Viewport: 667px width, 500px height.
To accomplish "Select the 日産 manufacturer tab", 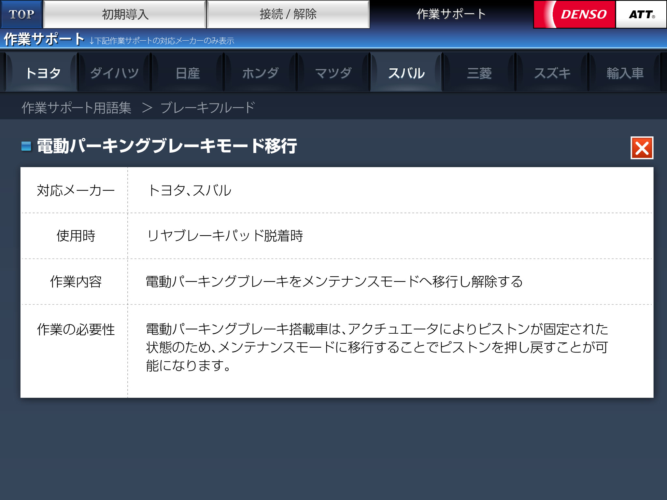I will pyautogui.click(x=187, y=73).
